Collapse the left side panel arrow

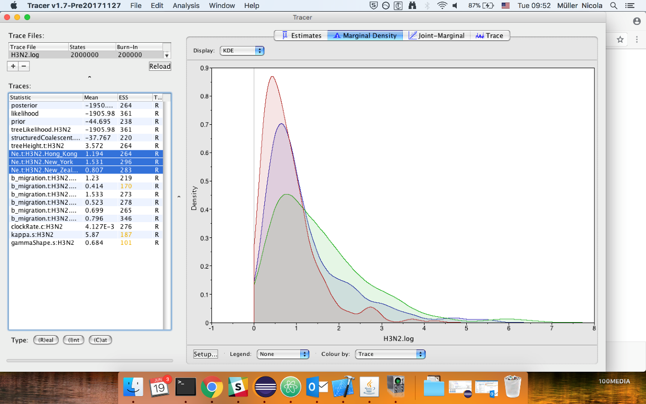pos(179,197)
